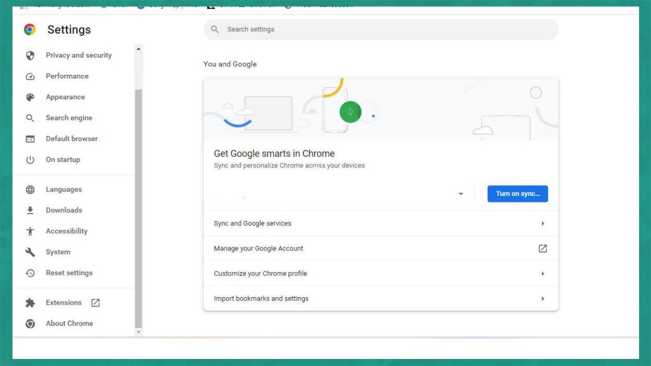Click the Search engine magnifier icon

pos(30,118)
